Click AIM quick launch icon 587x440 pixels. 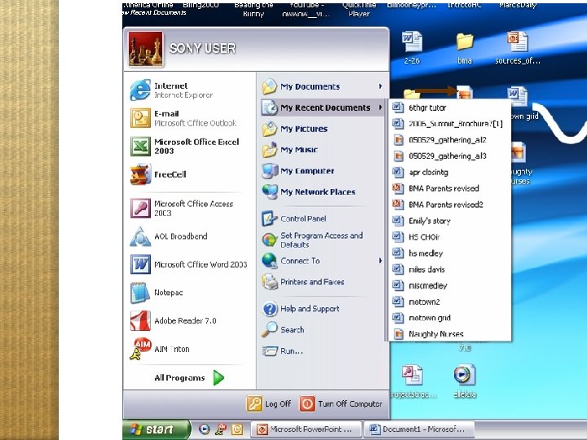[x=220, y=429]
